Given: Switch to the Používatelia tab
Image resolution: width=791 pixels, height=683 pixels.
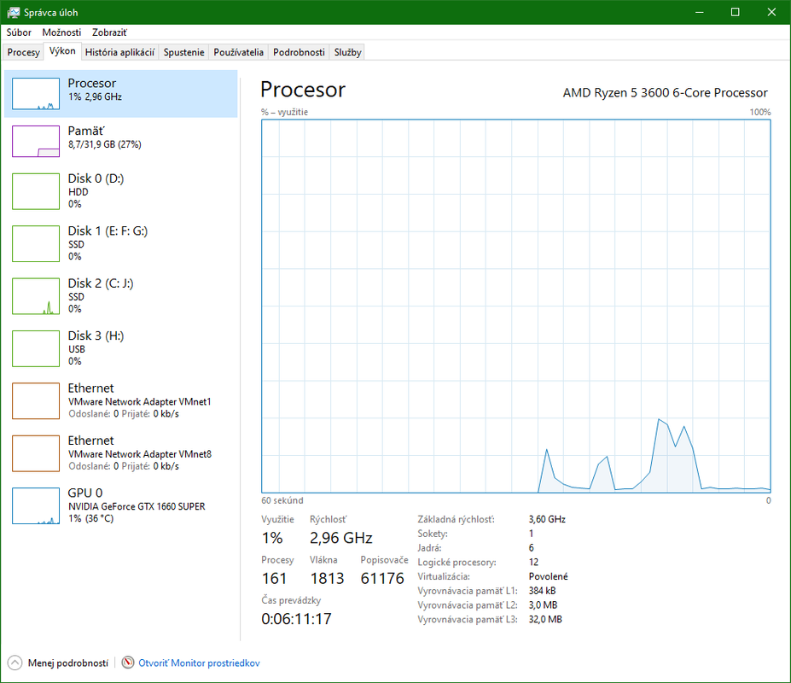Looking at the screenshot, I should pyautogui.click(x=239, y=52).
